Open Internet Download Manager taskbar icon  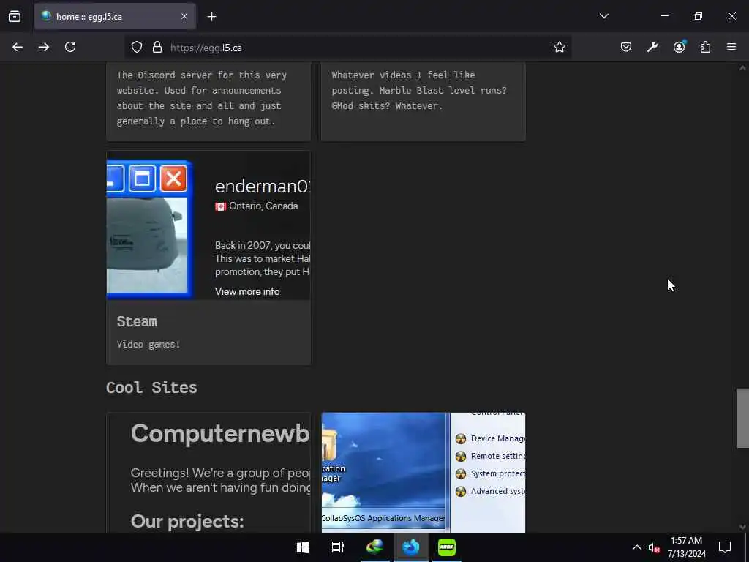[374, 547]
